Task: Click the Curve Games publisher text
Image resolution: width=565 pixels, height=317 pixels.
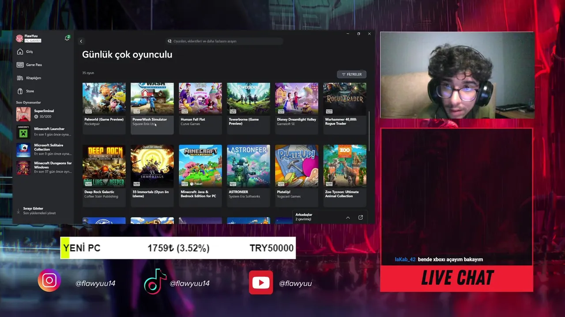Action: 190,124
